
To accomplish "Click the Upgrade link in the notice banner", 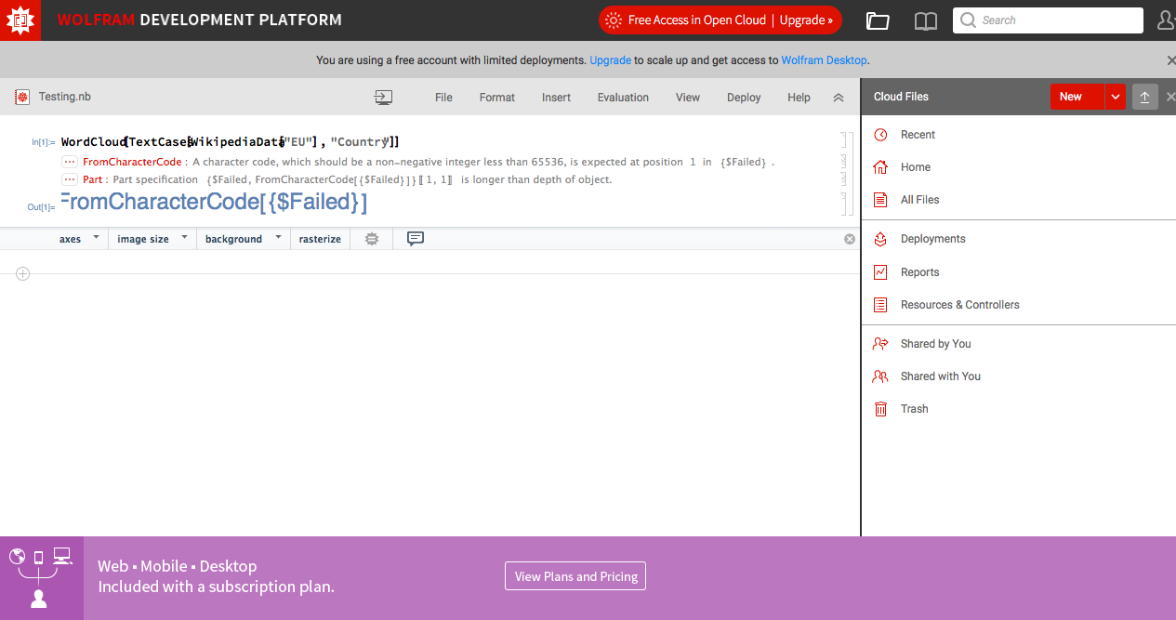I will point(611,60).
